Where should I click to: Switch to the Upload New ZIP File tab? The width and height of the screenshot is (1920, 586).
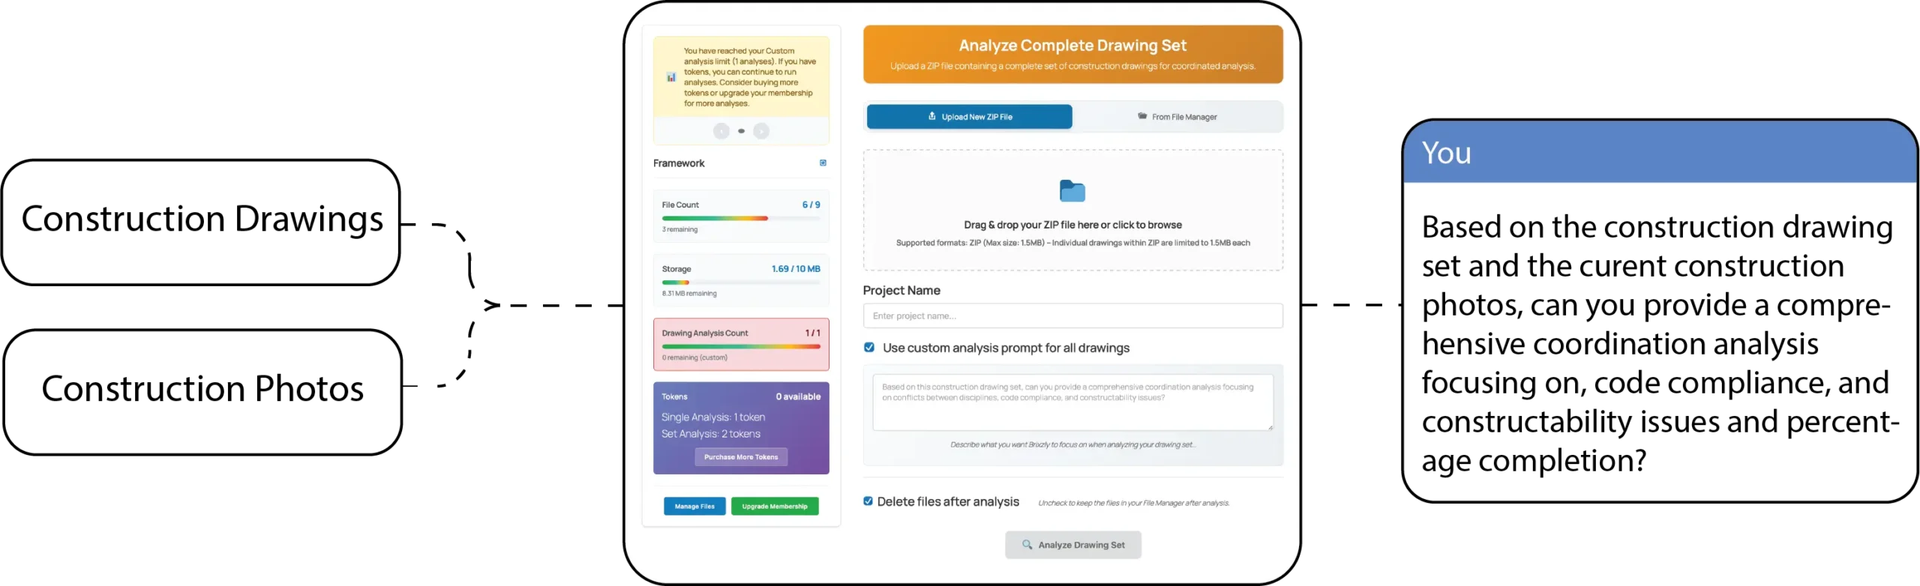969,117
